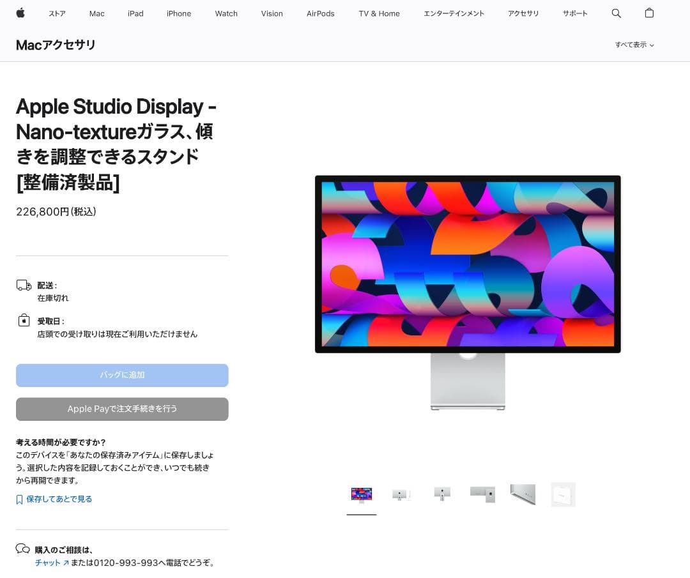This screenshot has height=578, width=690.
Task: Select the fourth thumbnail, rear view
Action: point(483,495)
